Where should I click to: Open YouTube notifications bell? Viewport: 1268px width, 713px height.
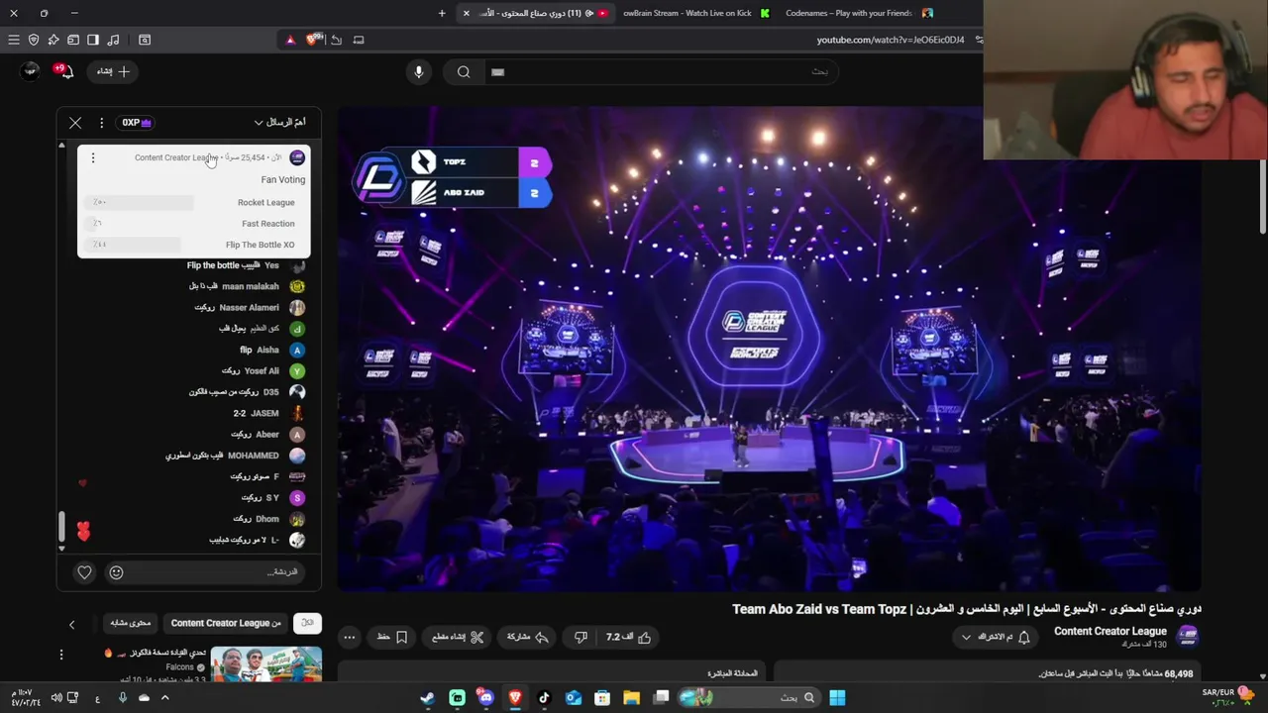point(65,71)
